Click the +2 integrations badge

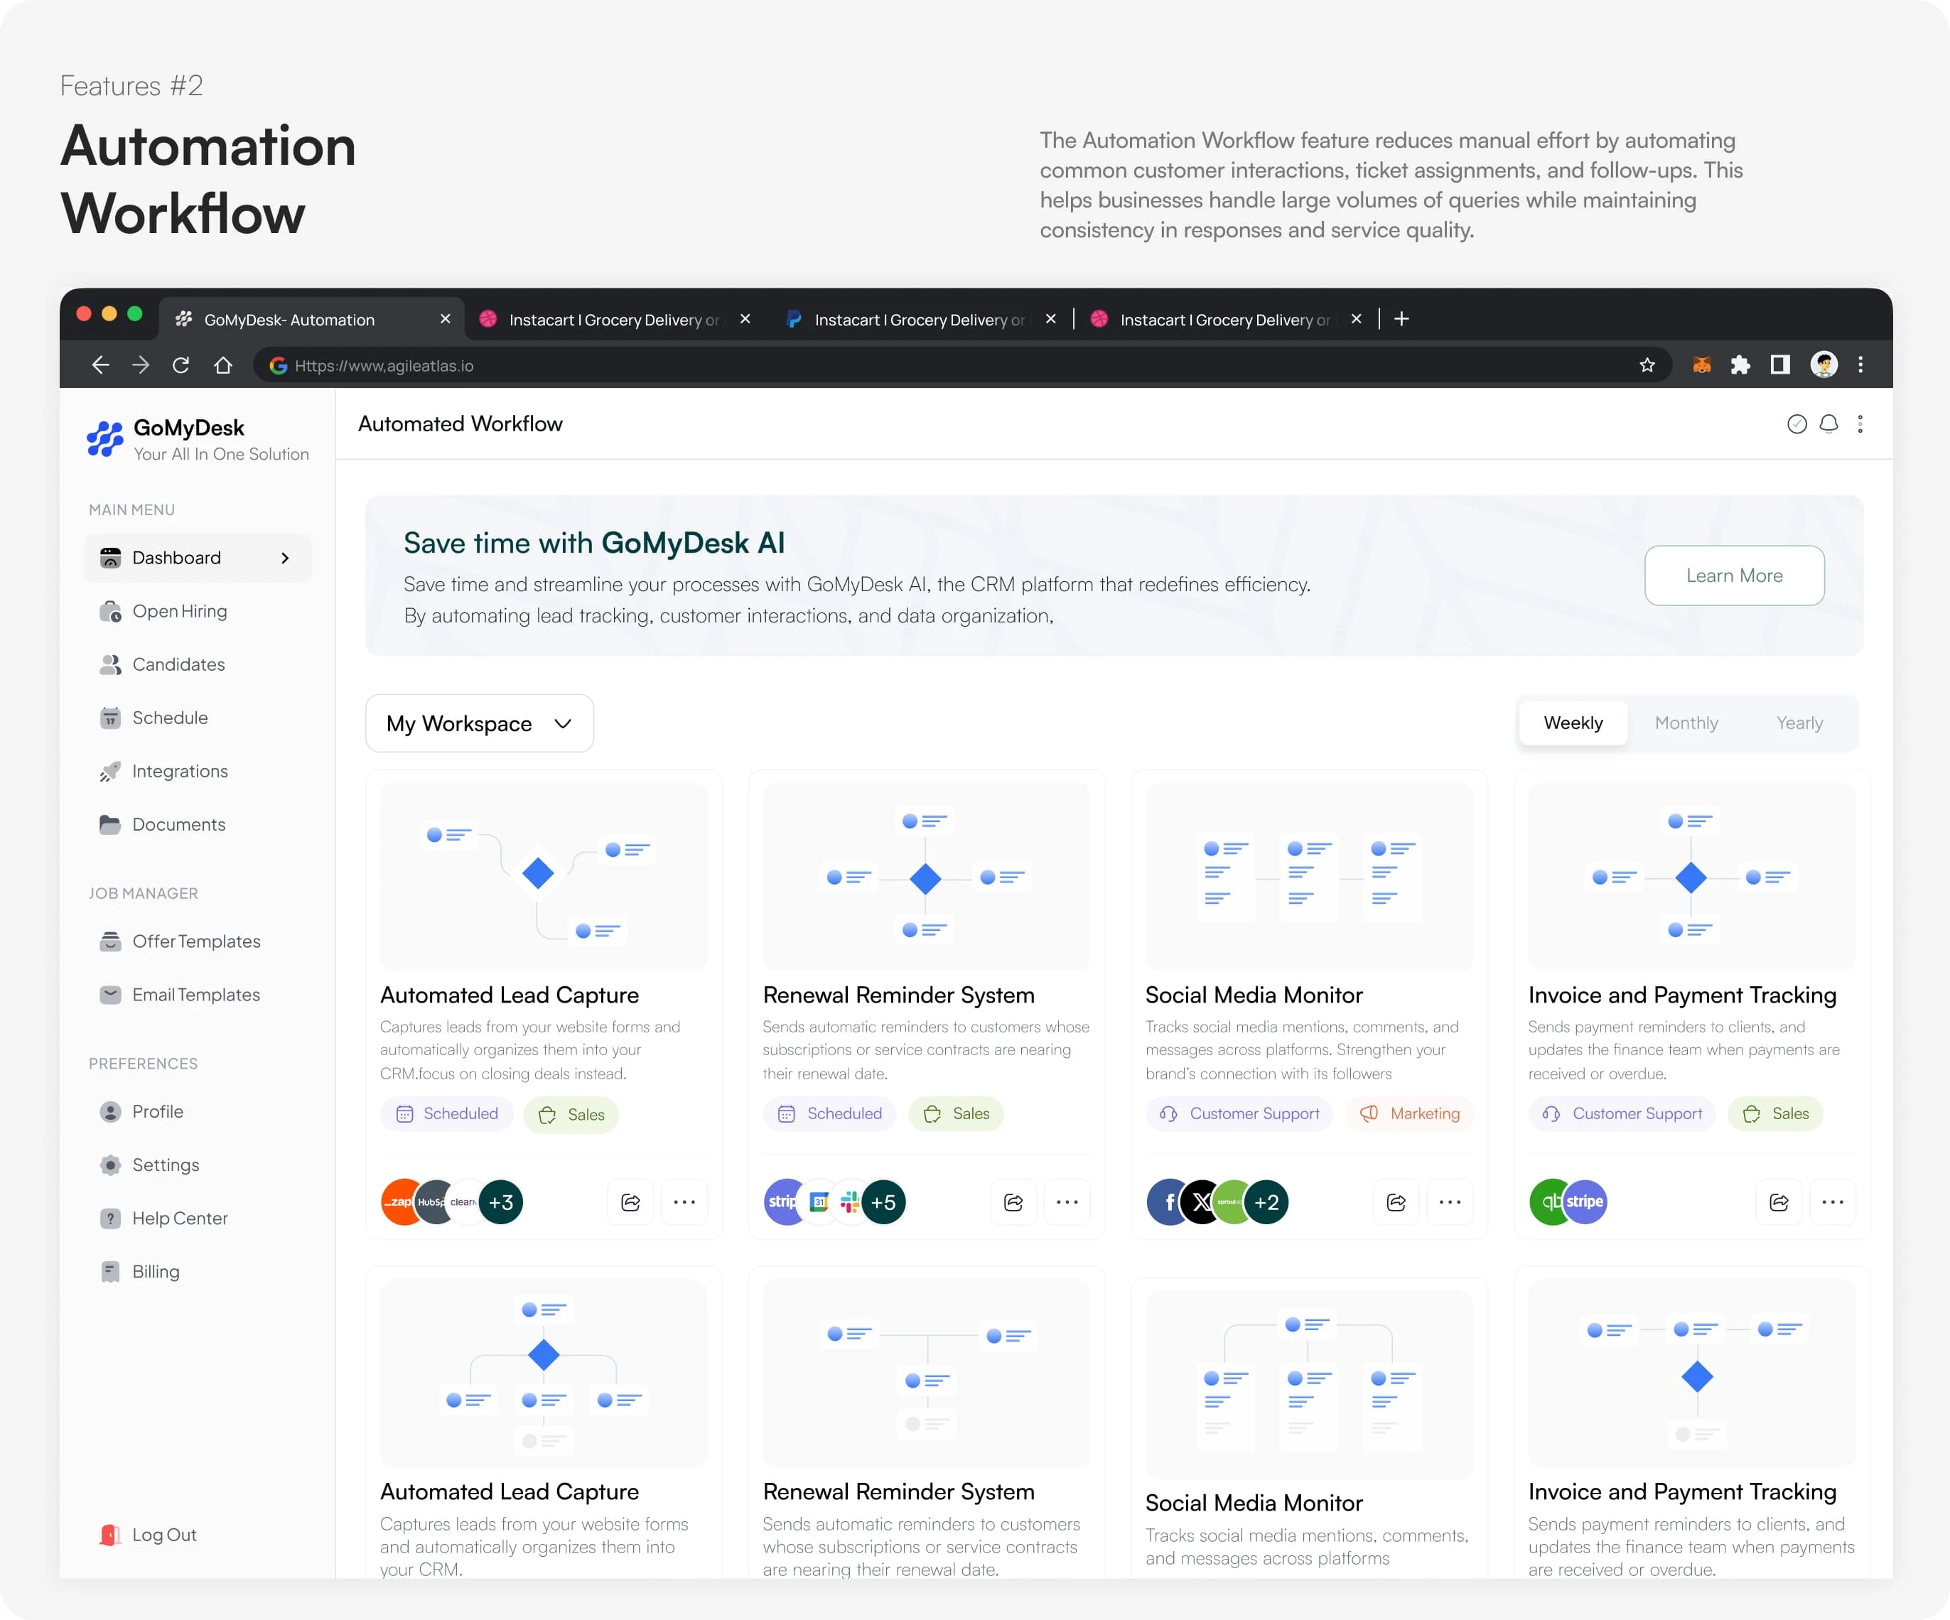[1266, 1201]
